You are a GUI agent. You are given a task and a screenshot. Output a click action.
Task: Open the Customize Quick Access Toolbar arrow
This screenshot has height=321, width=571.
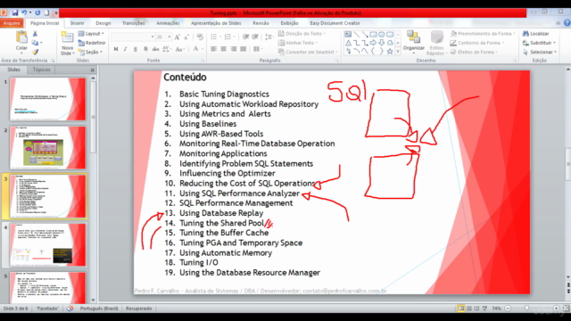pos(56,13)
